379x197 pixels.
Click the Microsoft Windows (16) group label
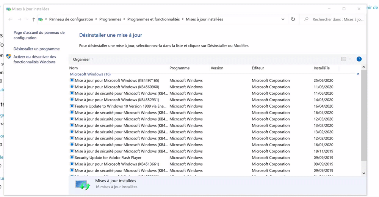(90, 74)
